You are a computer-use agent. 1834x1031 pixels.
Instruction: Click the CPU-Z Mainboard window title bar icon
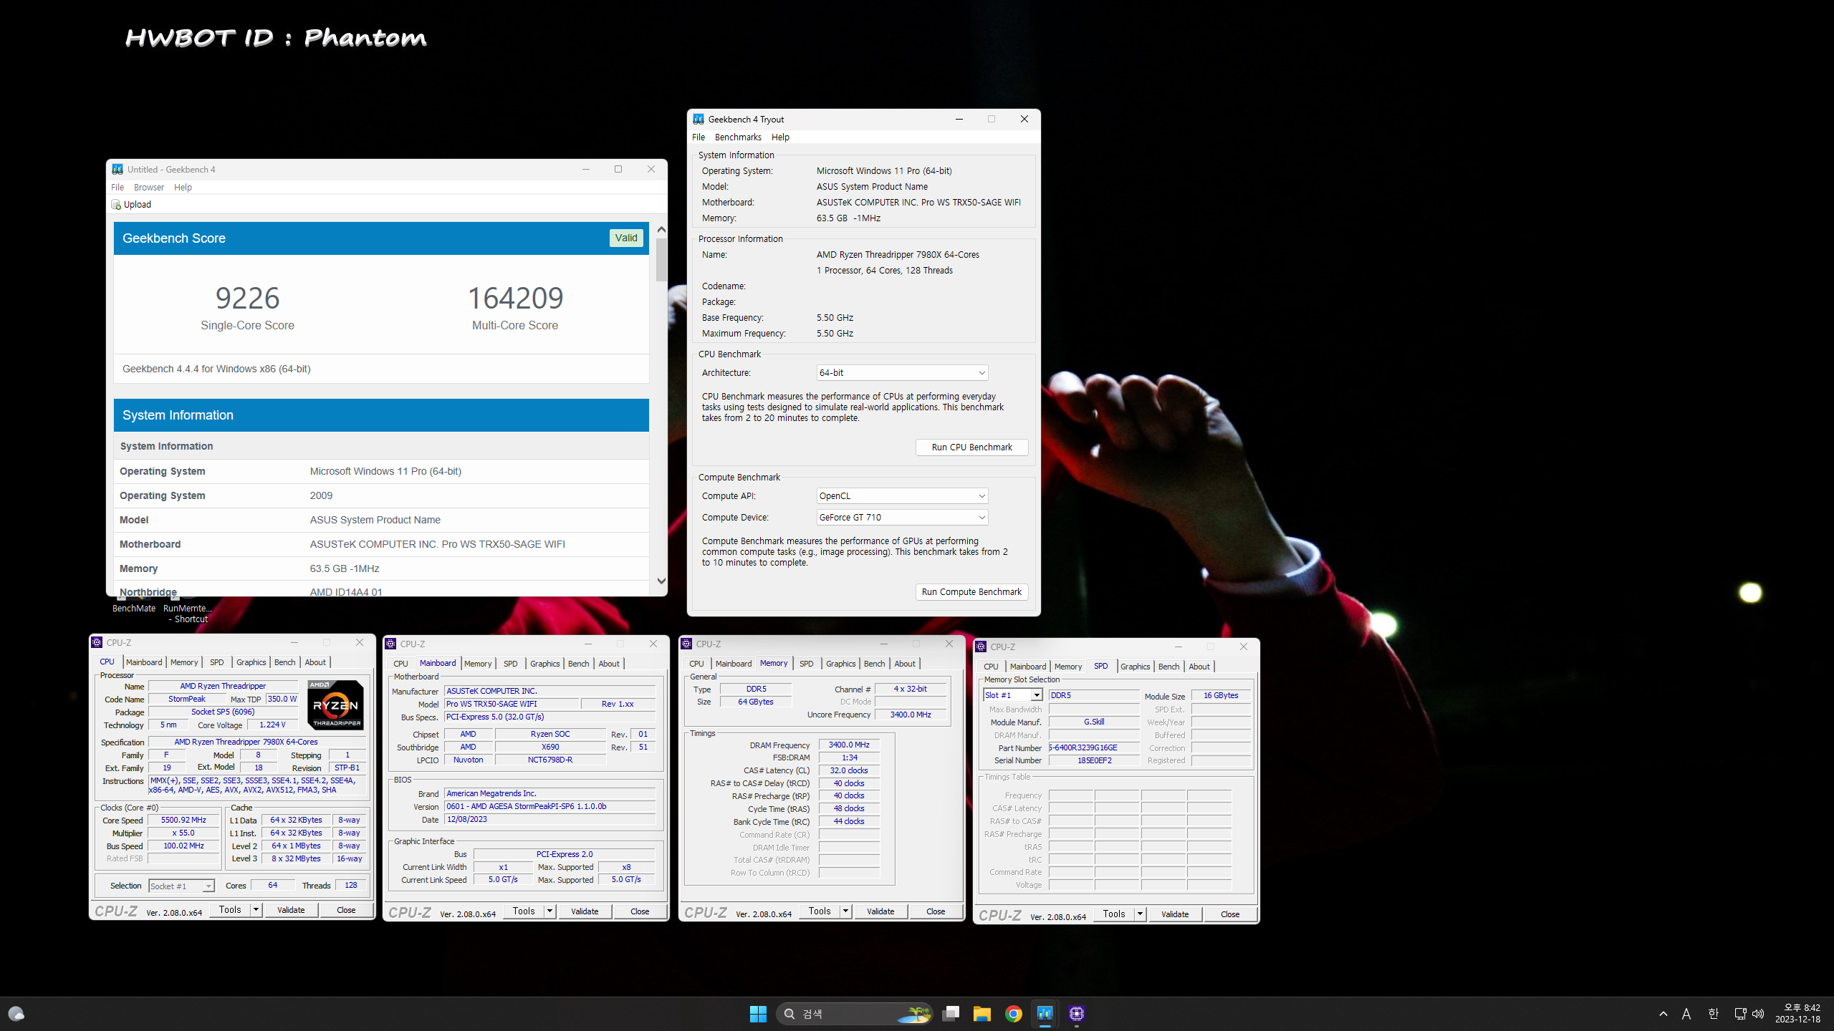pos(391,644)
